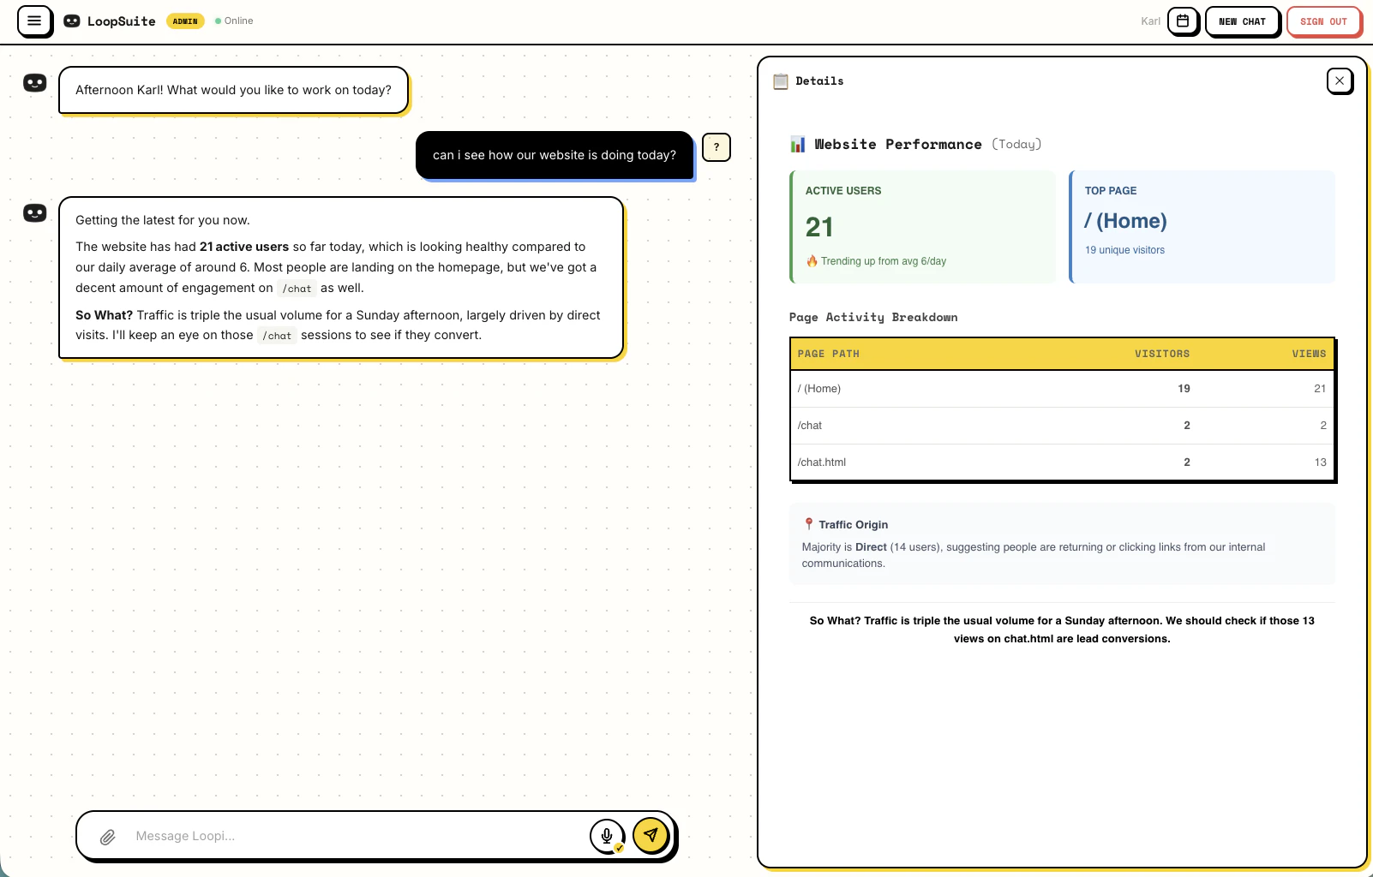Start a new conversation with NEW CHAT
This screenshot has height=877, width=1373.
tap(1242, 21)
